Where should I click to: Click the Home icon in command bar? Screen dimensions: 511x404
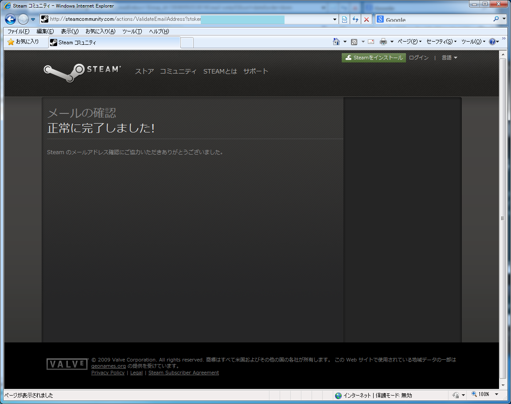tap(336, 41)
